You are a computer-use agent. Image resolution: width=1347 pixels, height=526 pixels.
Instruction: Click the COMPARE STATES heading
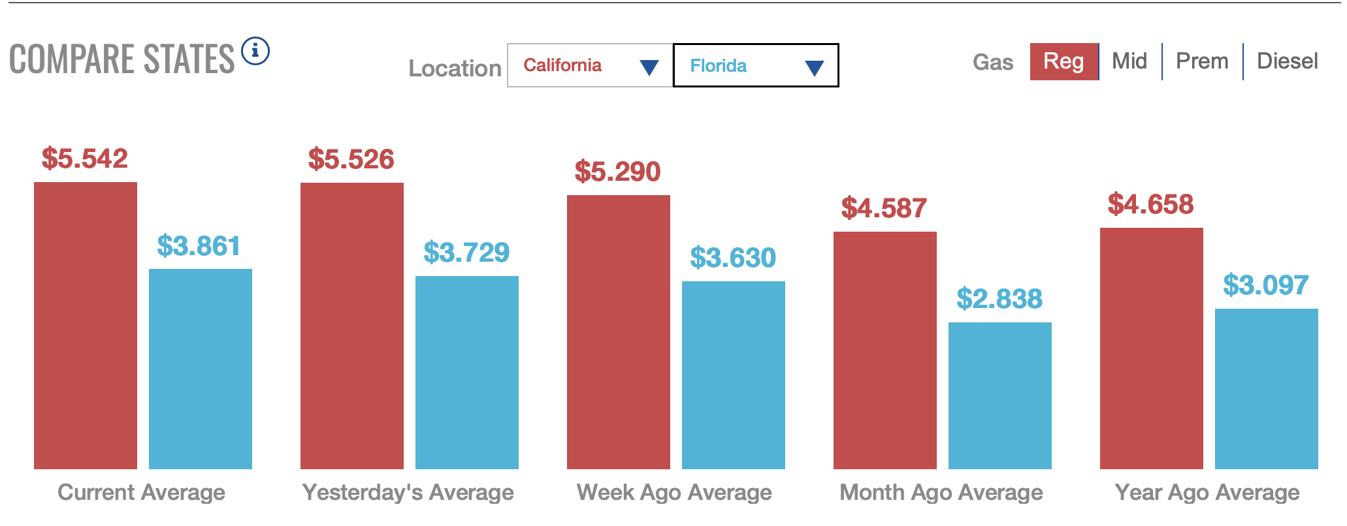(x=122, y=59)
